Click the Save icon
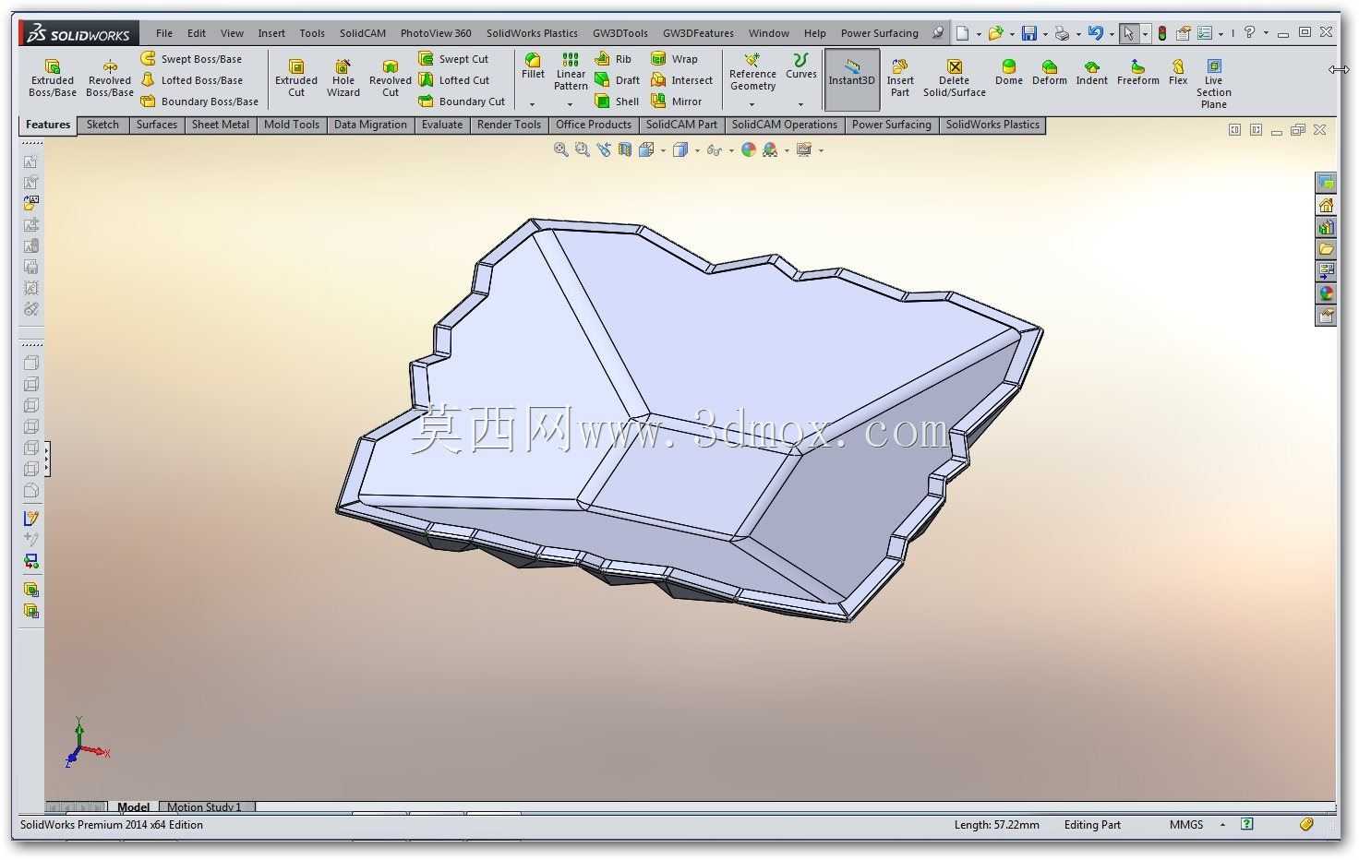1359x860 pixels. [1028, 33]
